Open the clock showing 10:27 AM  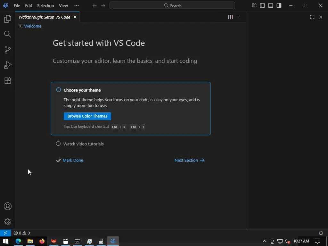(x=301, y=241)
